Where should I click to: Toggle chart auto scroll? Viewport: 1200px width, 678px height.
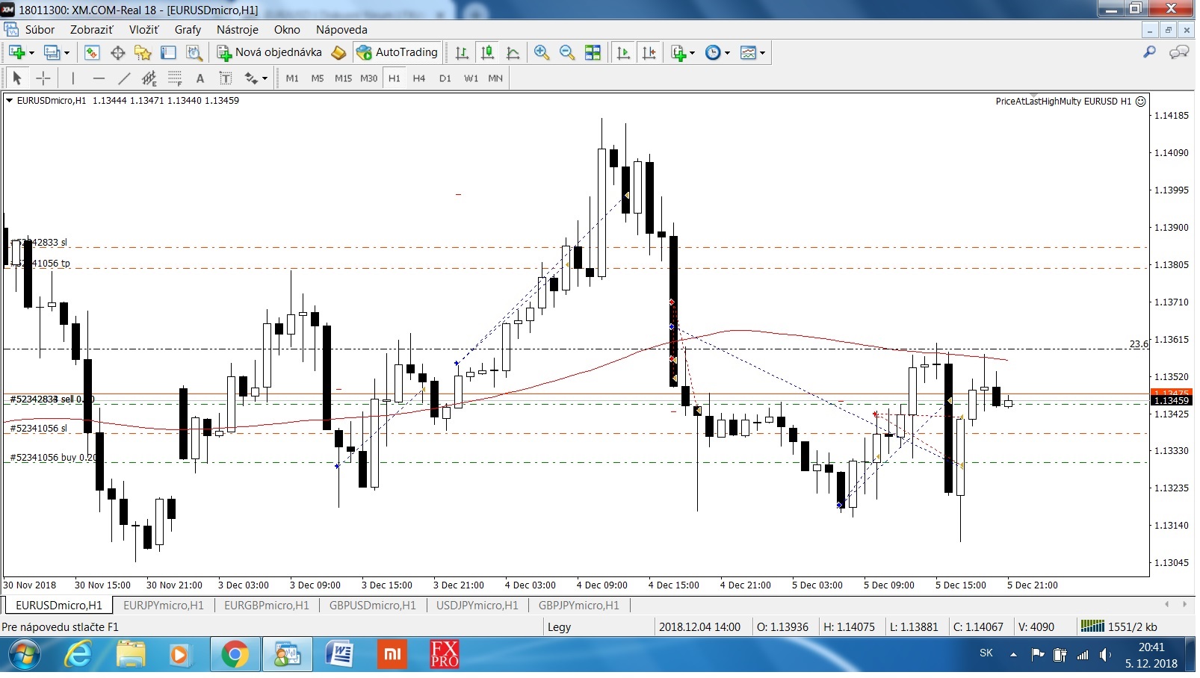[x=623, y=52]
